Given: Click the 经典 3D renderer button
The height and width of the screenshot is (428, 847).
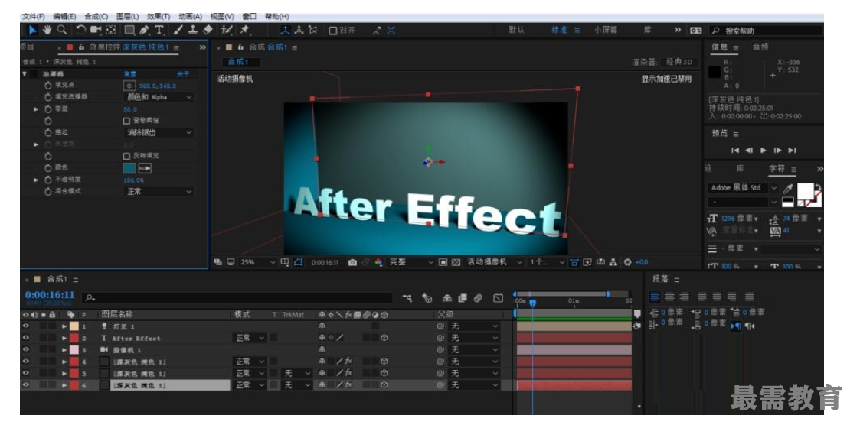Looking at the screenshot, I should click(679, 62).
